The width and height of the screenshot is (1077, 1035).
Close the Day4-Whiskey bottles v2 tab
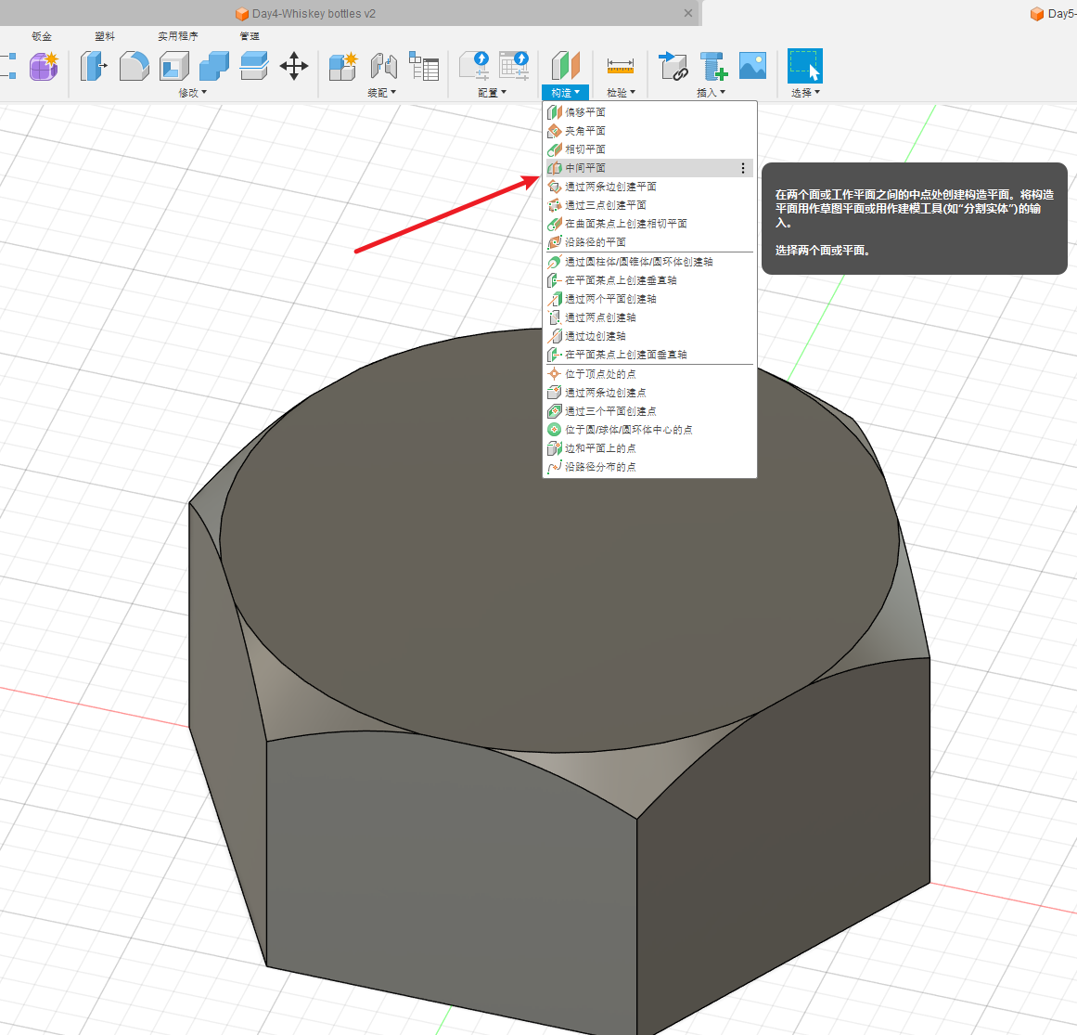[x=687, y=13]
